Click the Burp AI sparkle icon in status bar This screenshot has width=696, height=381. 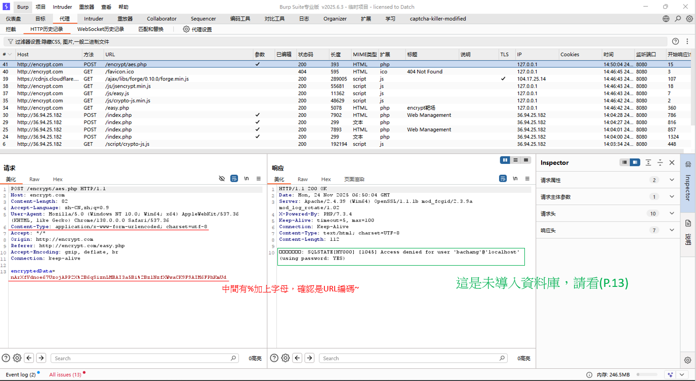(x=671, y=374)
